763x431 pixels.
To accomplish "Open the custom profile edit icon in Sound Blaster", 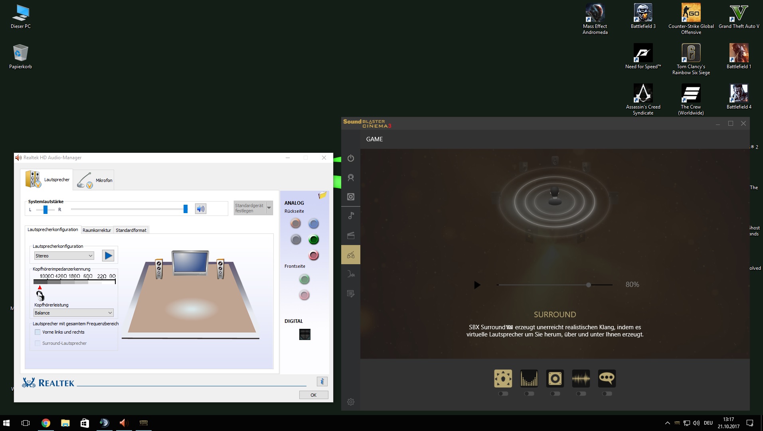I will click(351, 294).
